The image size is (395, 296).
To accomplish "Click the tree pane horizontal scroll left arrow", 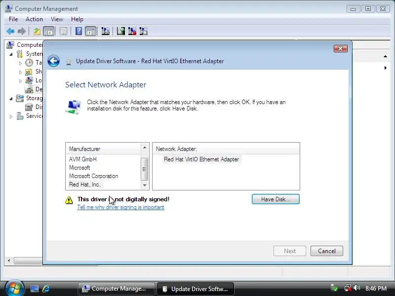I will pyautogui.click(x=9, y=260).
